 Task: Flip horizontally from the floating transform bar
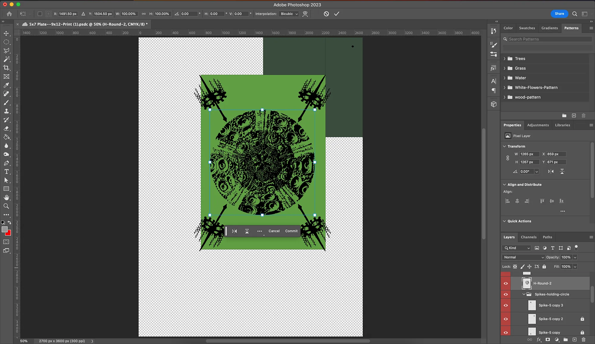tap(234, 231)
